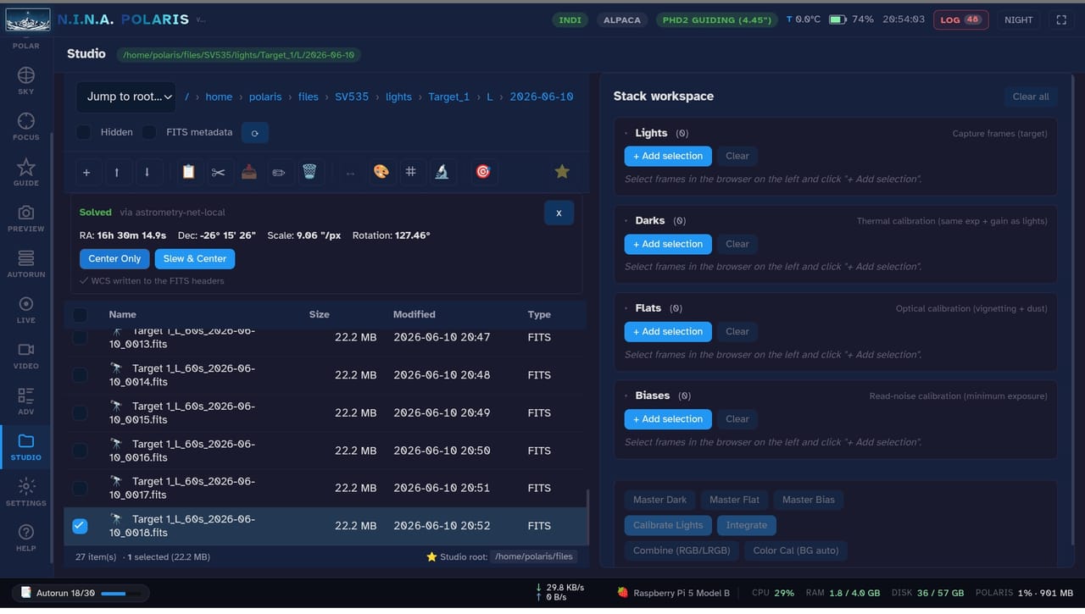
Task: Collapse the Darks section of the stack workspace
Action: (x=626, y=221)
